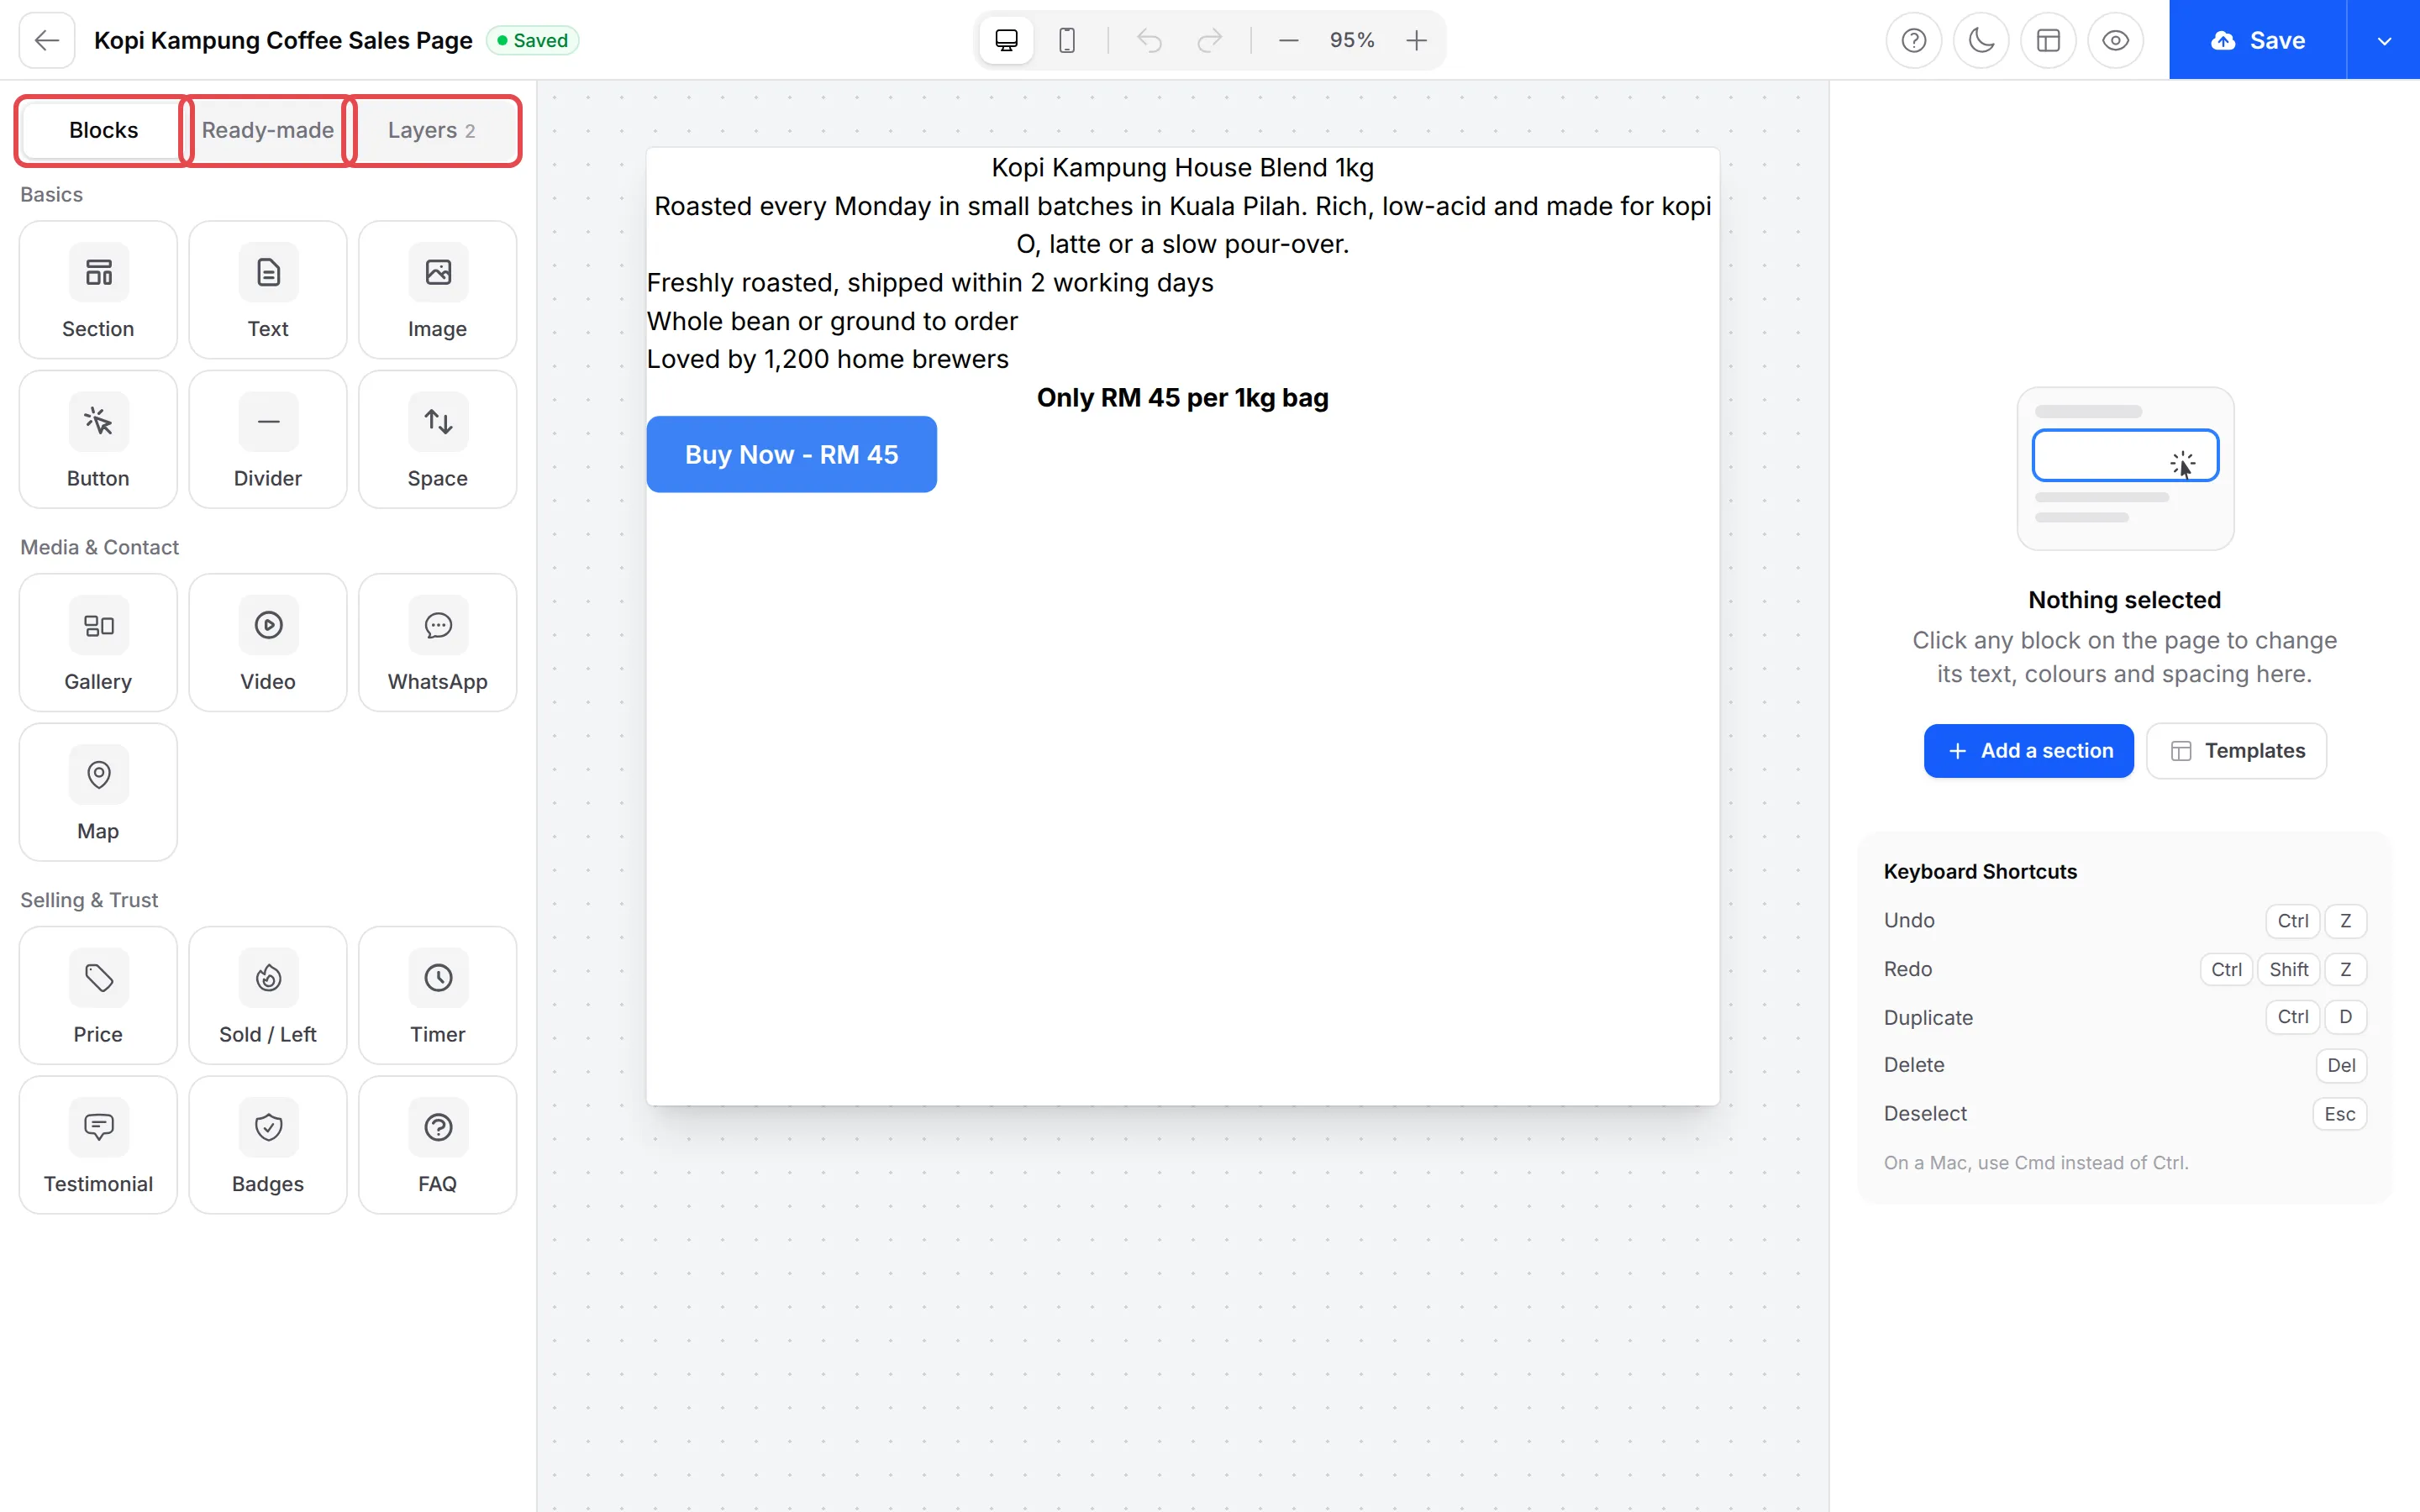2420x1512 pixels.
Task: Switch to mobile preview mode
Action: [x=1067, y=40]
